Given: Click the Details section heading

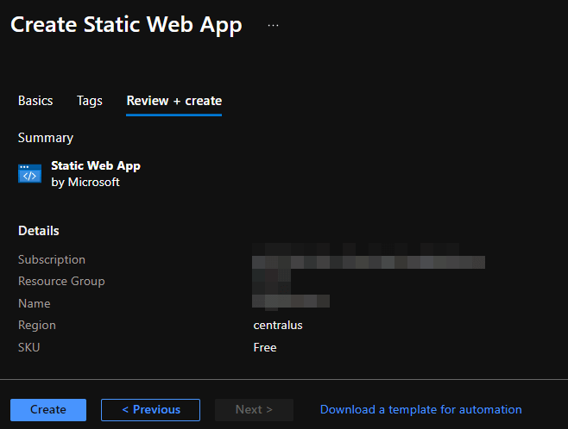Looking at the screenshot, I should (x=39, y=231).
